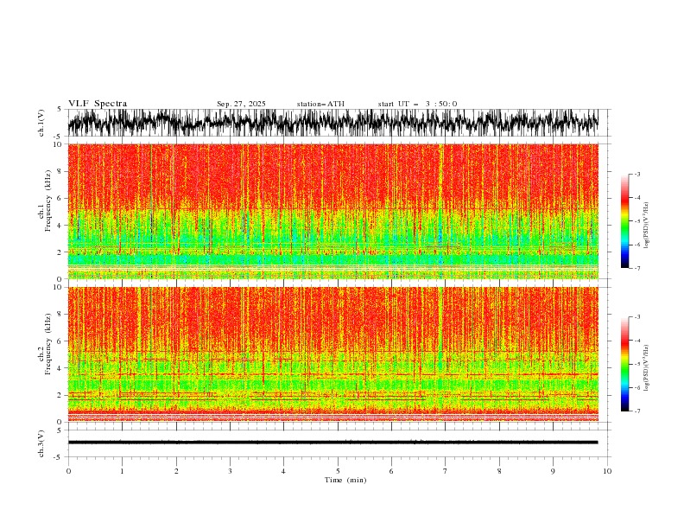The image size is (684, 529).
Task: Click the "VLF Spectra" plot title
Action: click(x=98, y=104)
